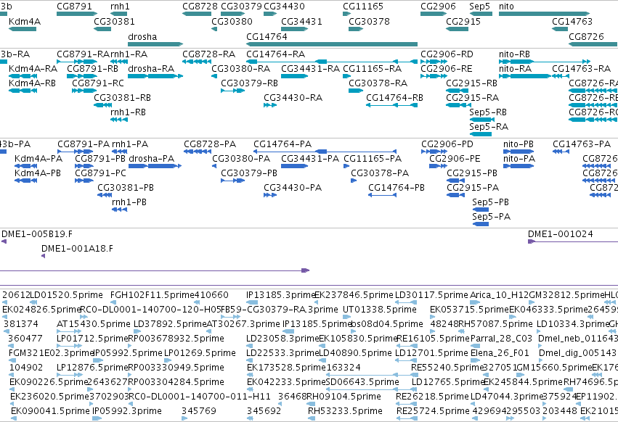
Task: Click the CG8791 gene label
Action: tap(74, 7)
